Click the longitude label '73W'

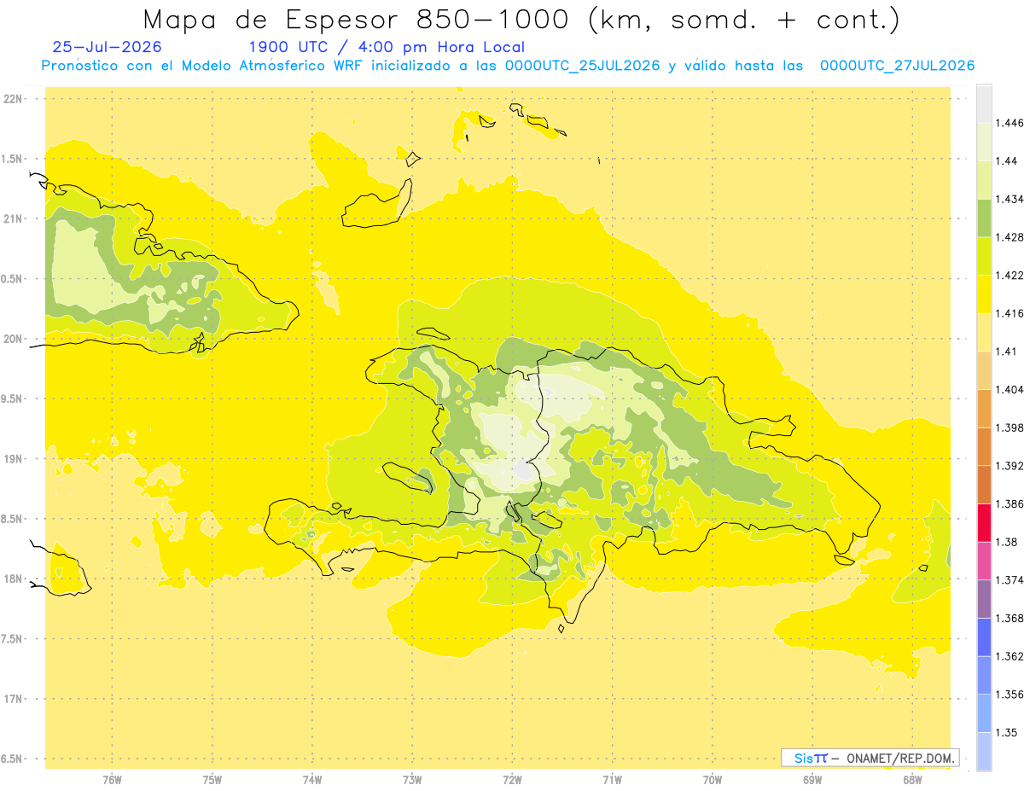[x=412, y=780]
